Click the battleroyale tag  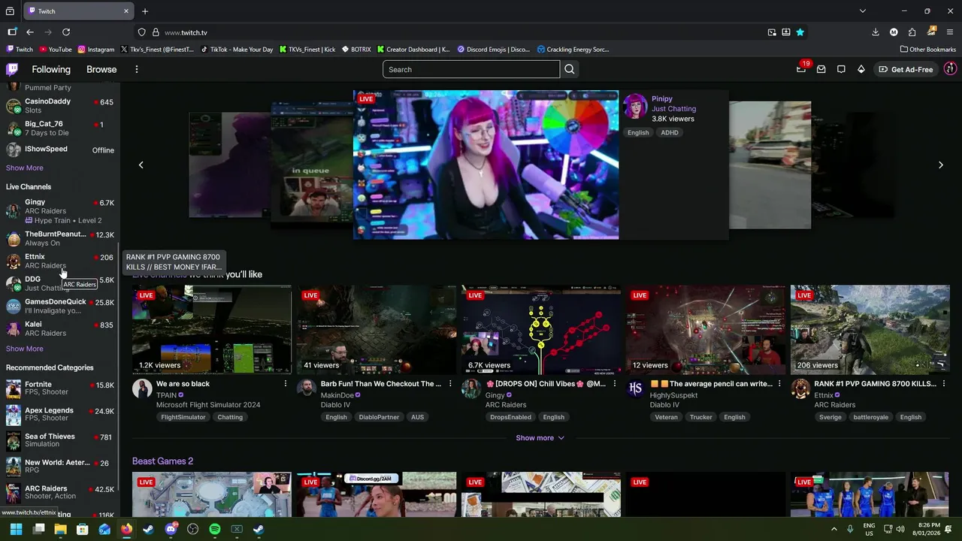[871, 417]
